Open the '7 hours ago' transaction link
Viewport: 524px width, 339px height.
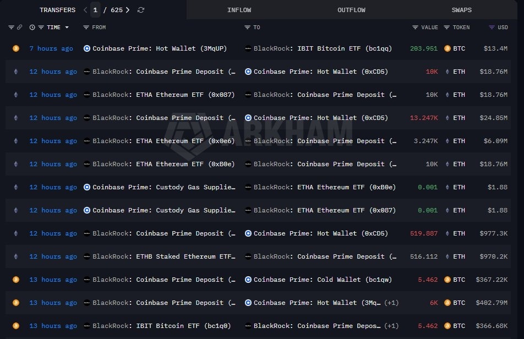(51, 48)
